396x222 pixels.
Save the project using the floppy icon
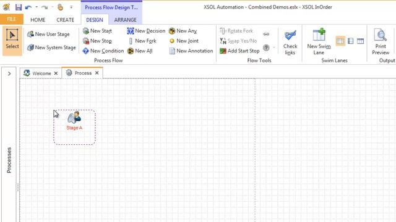click(18, 7)
